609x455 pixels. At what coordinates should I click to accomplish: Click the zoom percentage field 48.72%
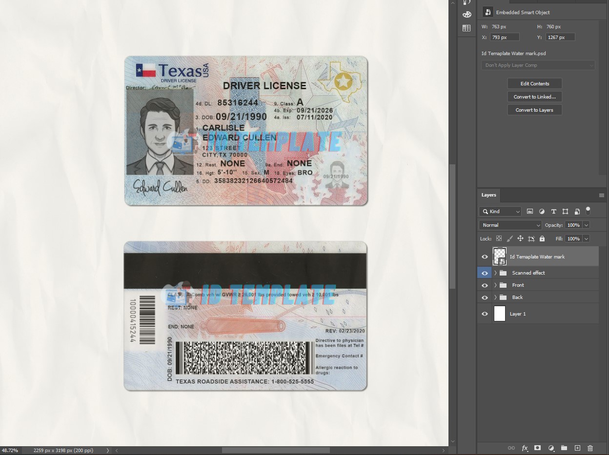(10, 451)
